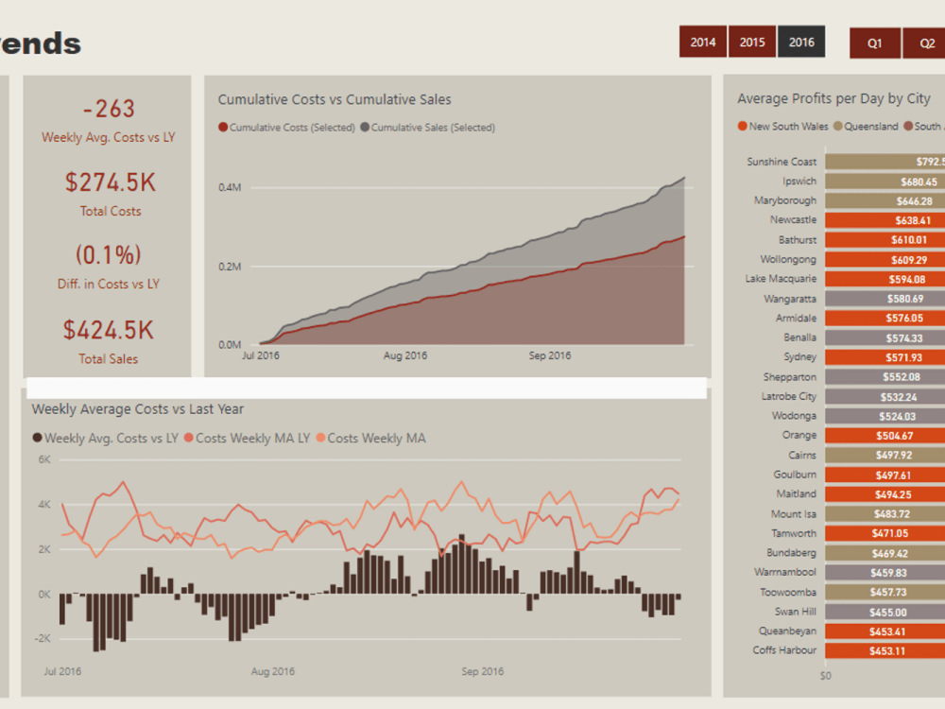Click the Cumulative Costs vs Cumulative Sales title
945x709 pixels.
[x=334, y=99]
